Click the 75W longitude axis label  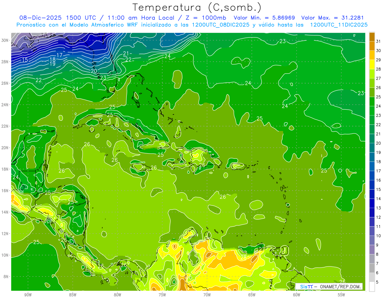pyautogui.click(x=162, y=295)
